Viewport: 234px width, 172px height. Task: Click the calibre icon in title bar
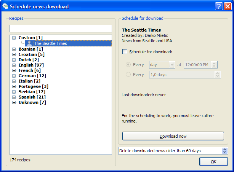coord(5,6)
